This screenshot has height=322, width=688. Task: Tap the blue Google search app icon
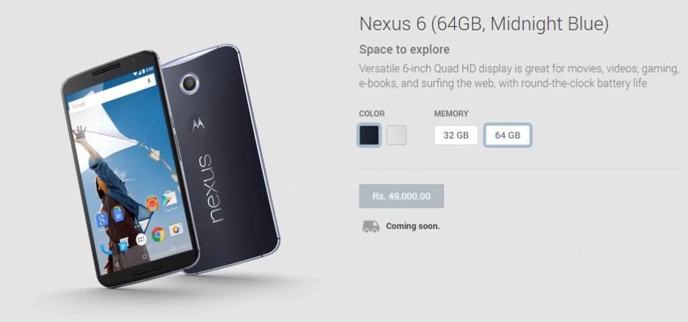coord(101,220)
